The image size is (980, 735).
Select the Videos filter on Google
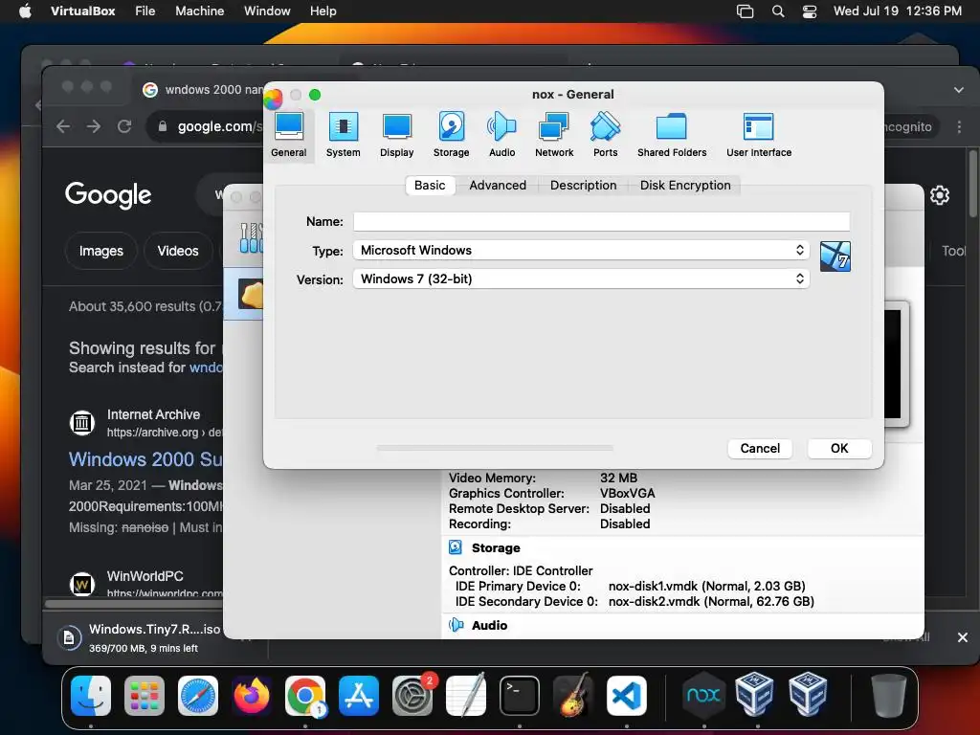pyautogui.click(x=177, y=251)
